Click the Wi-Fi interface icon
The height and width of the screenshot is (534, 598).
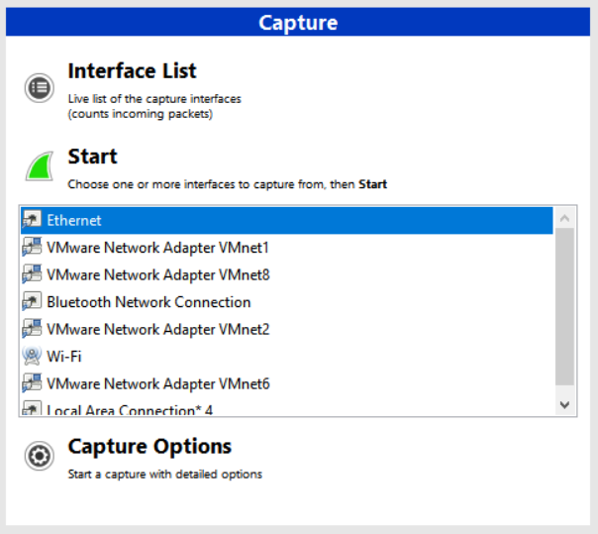(32, 357)
